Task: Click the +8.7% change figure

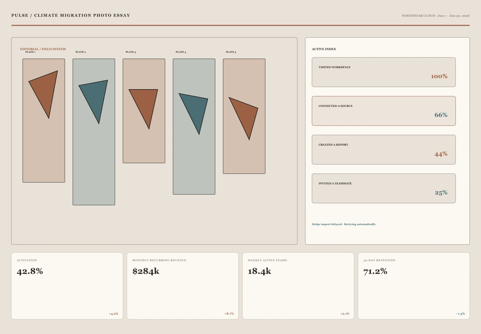Action: tap(229, 314)
